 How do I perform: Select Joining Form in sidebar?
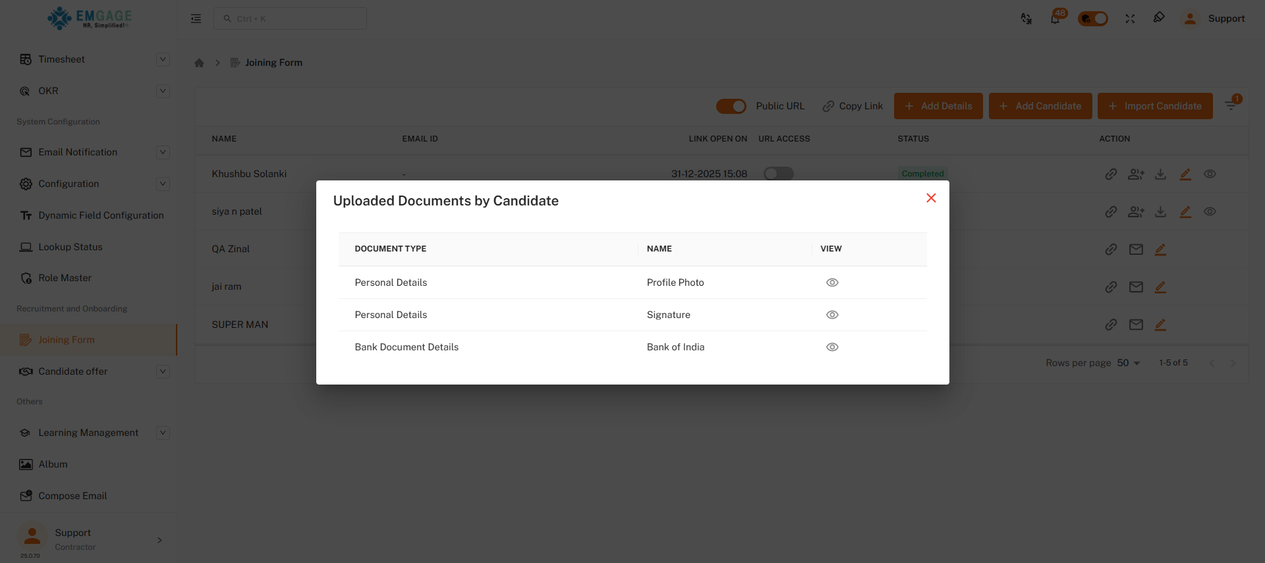(x=88, y=340)
